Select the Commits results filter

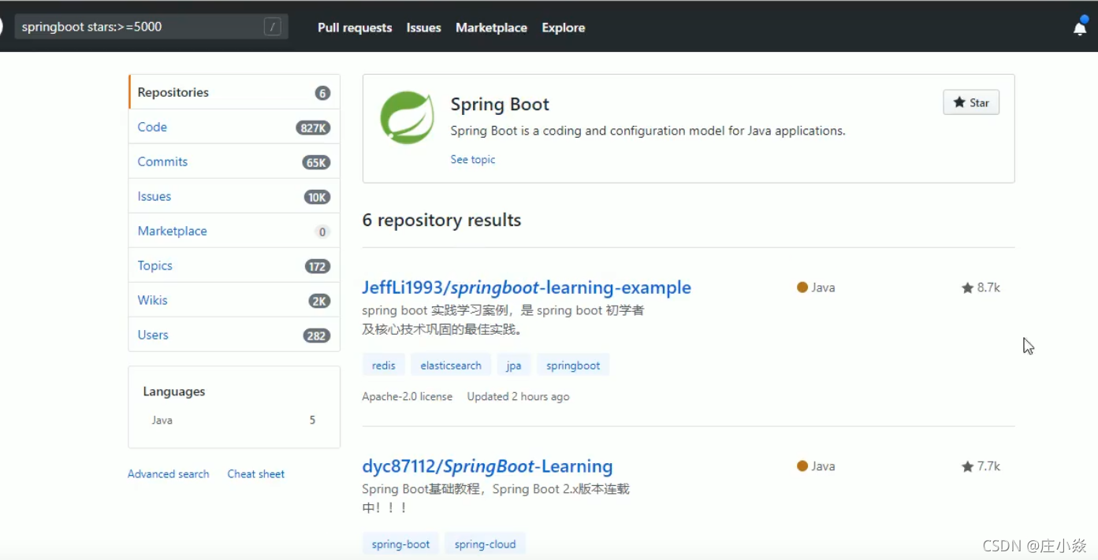point(234,161)
